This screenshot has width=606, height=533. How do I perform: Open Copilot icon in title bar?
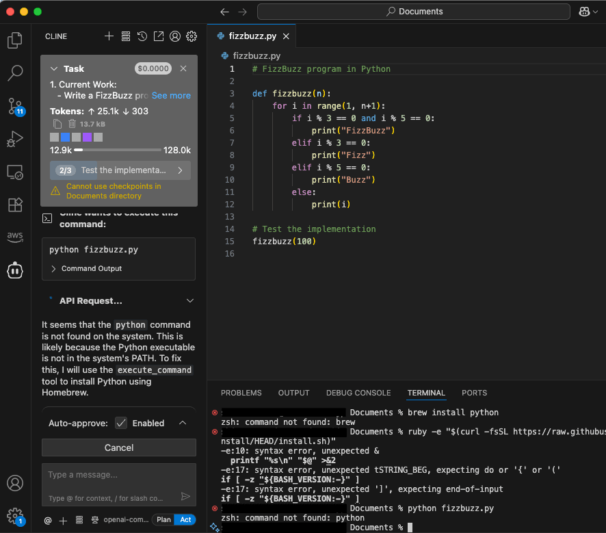[584, 12]
